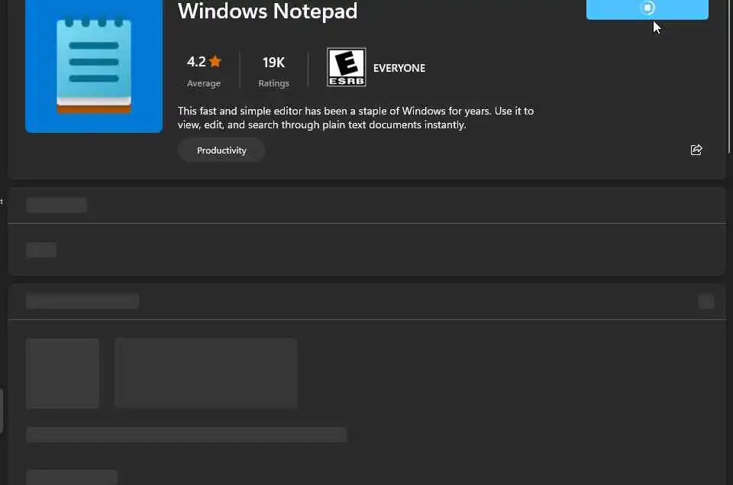
Task: Click the Windows Notepad app icon
Action: 94,66
